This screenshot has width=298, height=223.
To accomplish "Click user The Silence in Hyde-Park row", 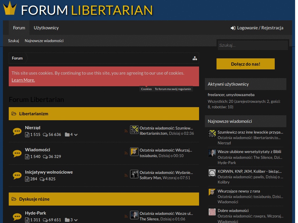I will coord(149,219).
